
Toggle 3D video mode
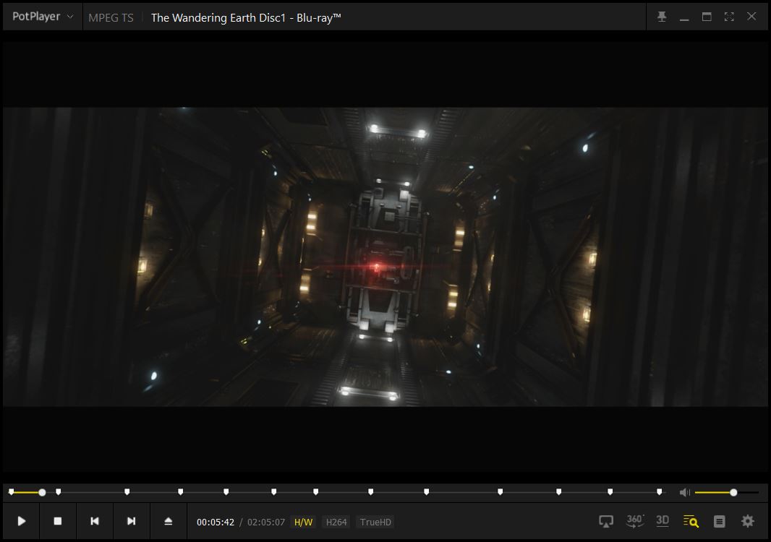pos(663,521)
